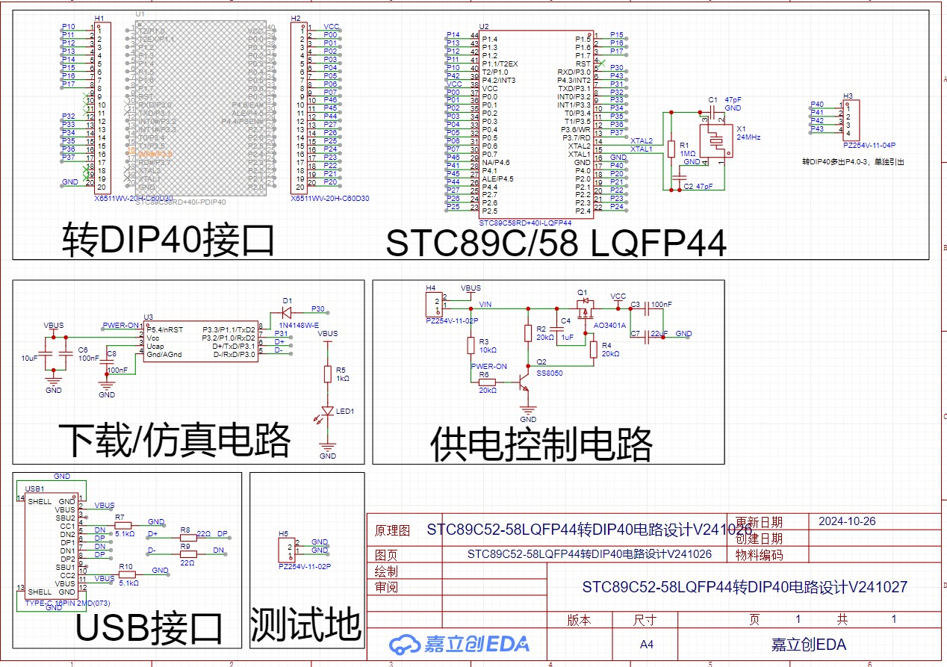Click the 测试地 section title
This screenshot has width=947, height=667.
[x=306, y=624]
